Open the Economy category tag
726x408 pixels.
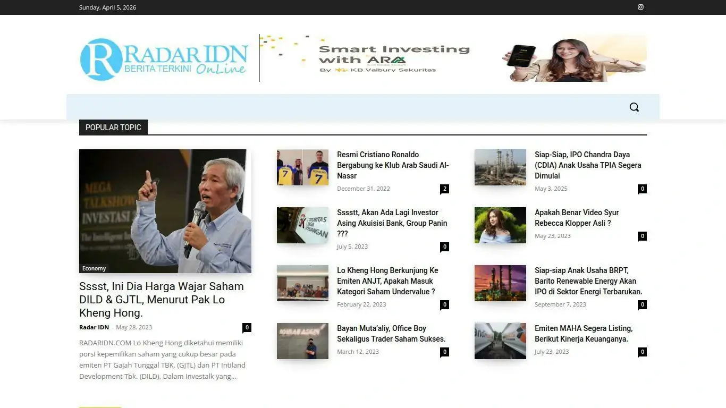pos(93,268)
